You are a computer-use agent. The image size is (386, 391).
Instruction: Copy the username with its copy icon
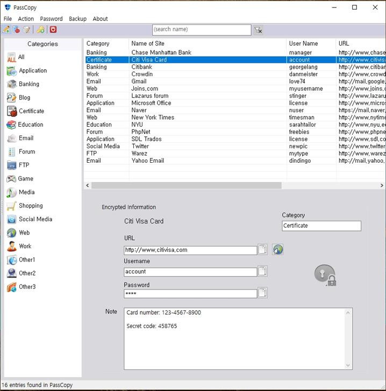tap(262, 271)
